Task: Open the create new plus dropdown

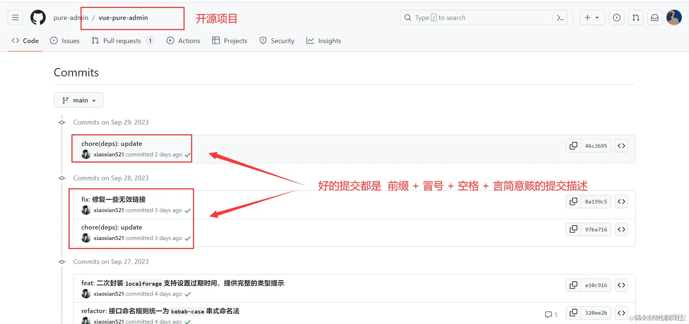Action: point(592,17)
